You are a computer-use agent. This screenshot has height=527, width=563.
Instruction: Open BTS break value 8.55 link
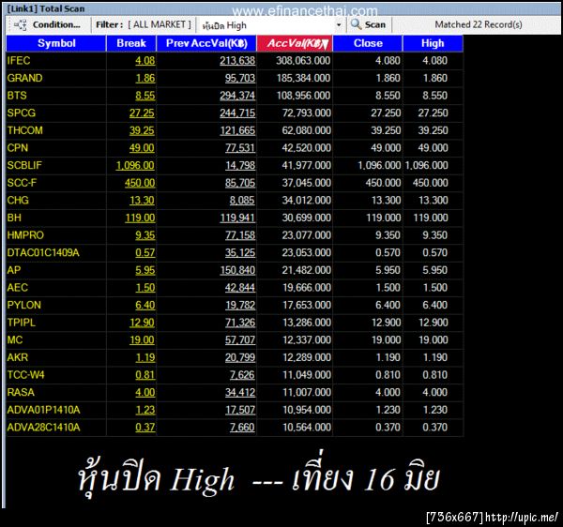tap(145, 96)
